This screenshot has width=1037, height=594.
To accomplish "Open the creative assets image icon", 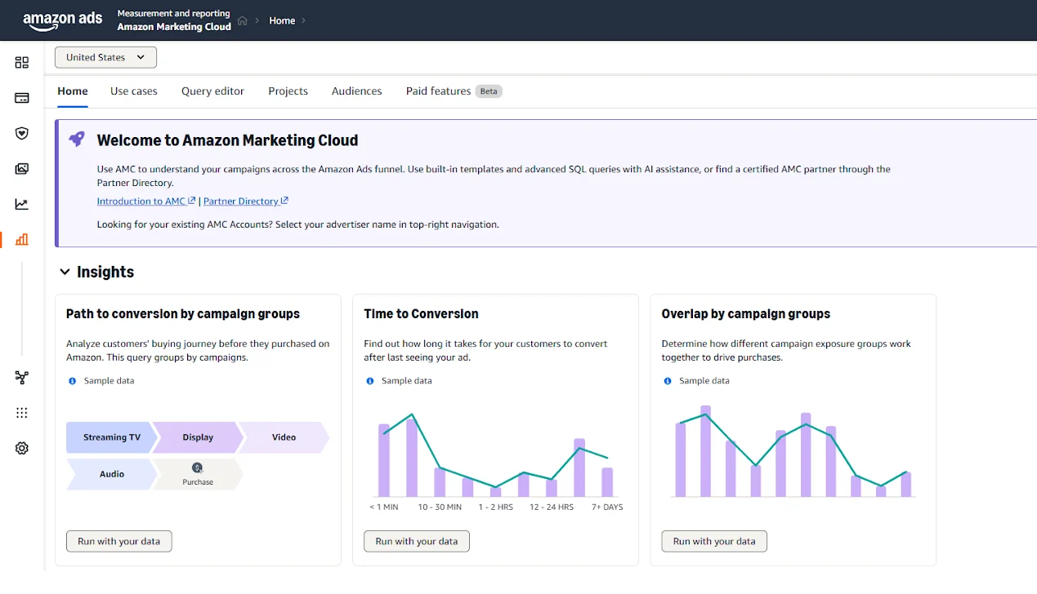I will point(21,168).
